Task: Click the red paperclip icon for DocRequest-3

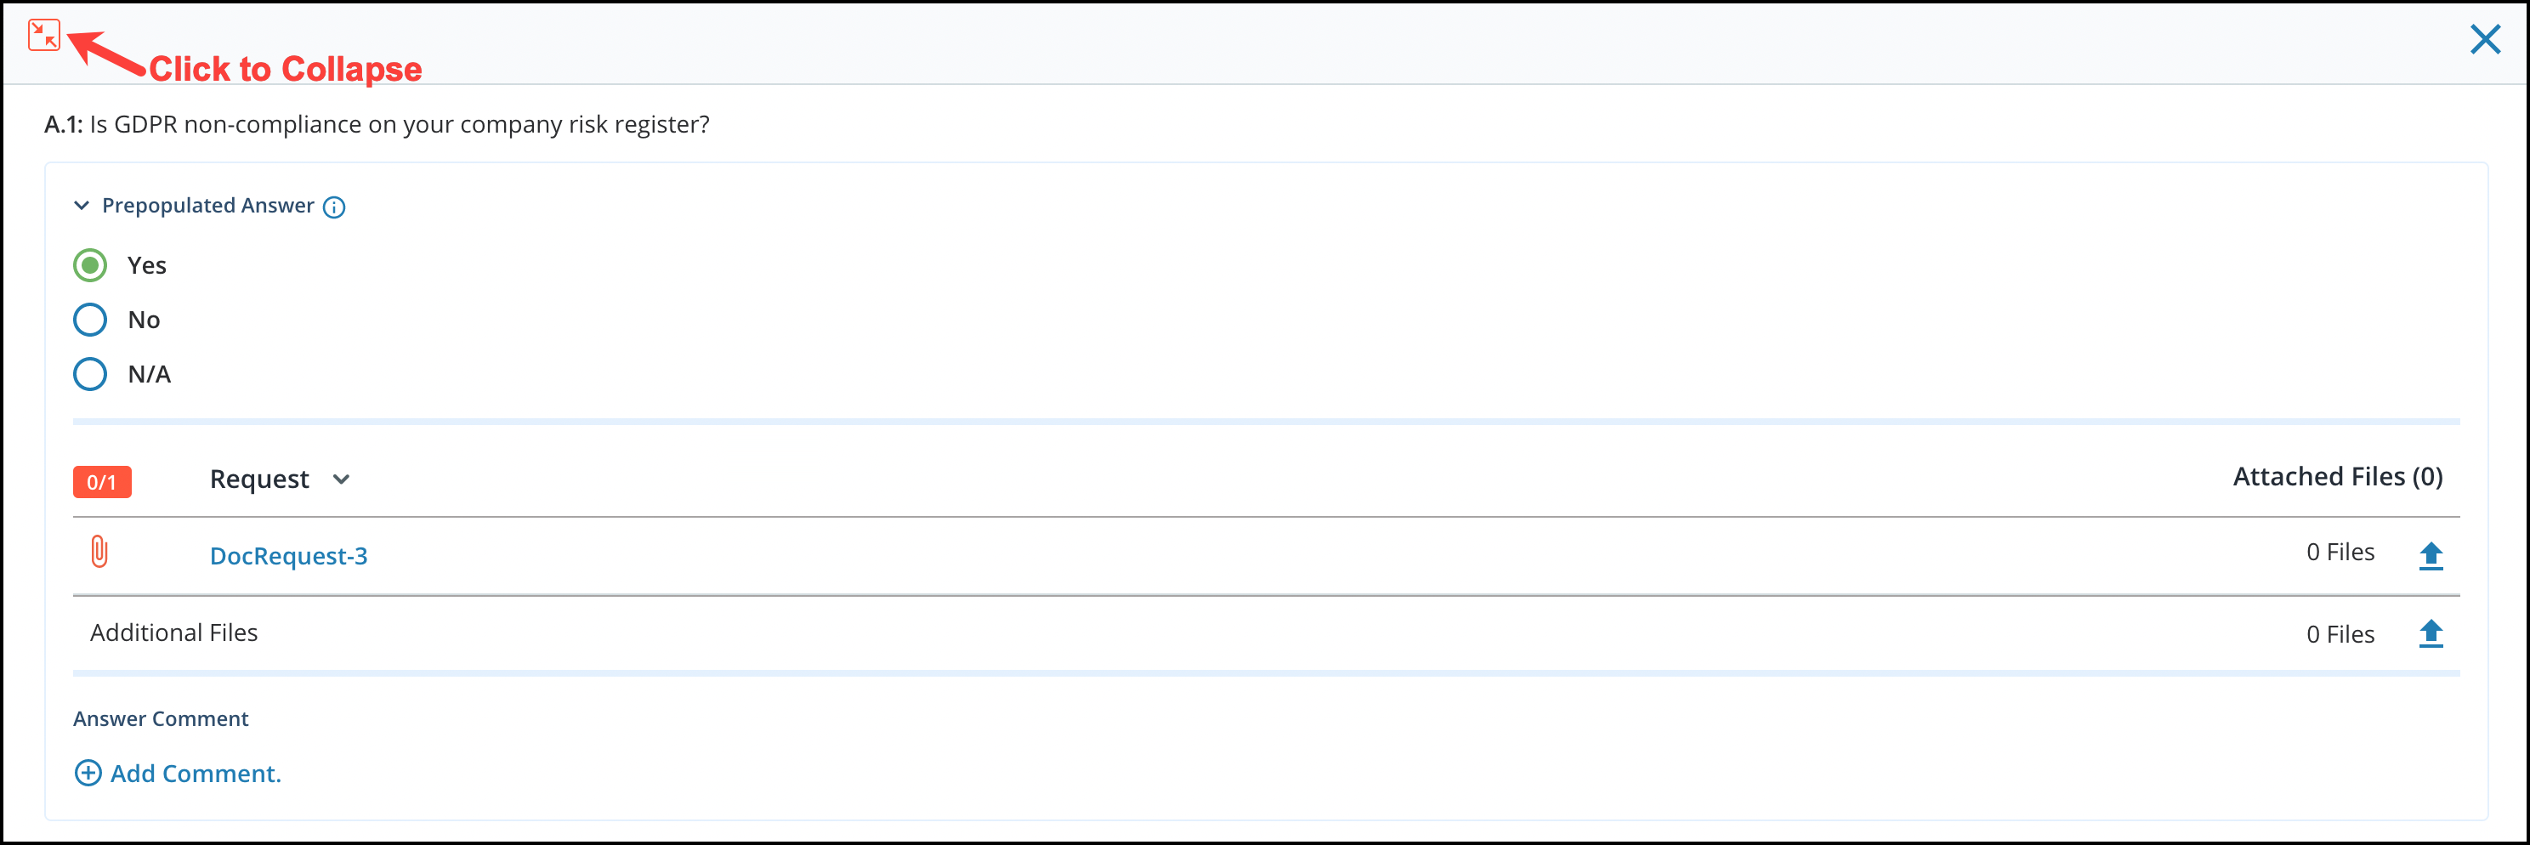Action: pos(99,551)
